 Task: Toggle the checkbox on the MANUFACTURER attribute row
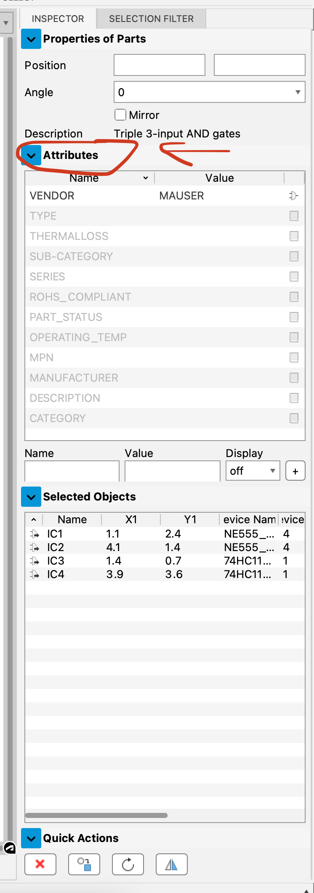click(293, 377)
